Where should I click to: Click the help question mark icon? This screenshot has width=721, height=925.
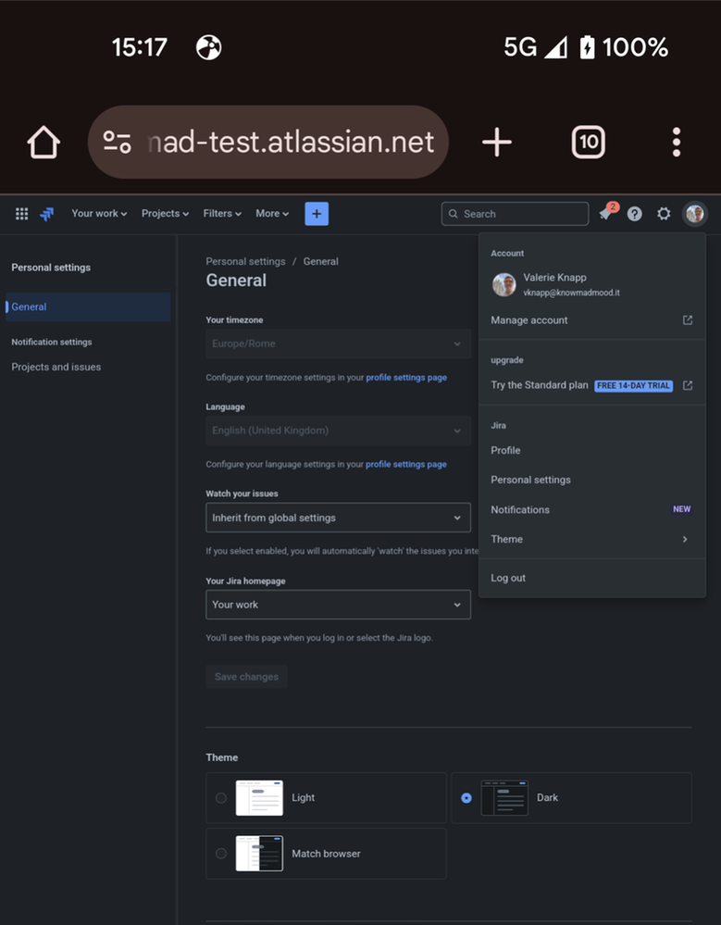pos(635,214)
